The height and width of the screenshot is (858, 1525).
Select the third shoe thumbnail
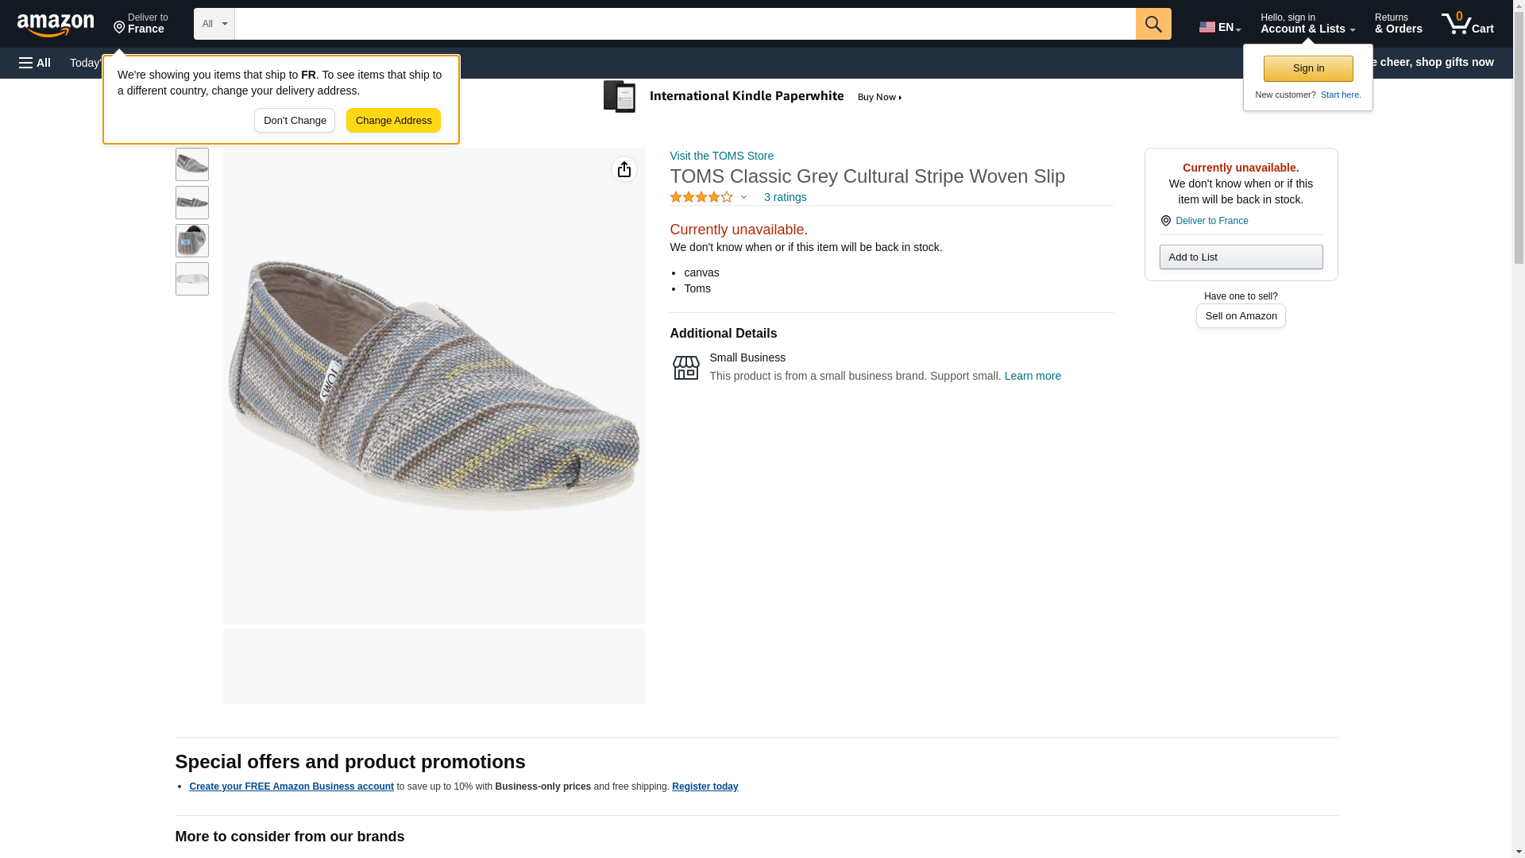(192, 241)
